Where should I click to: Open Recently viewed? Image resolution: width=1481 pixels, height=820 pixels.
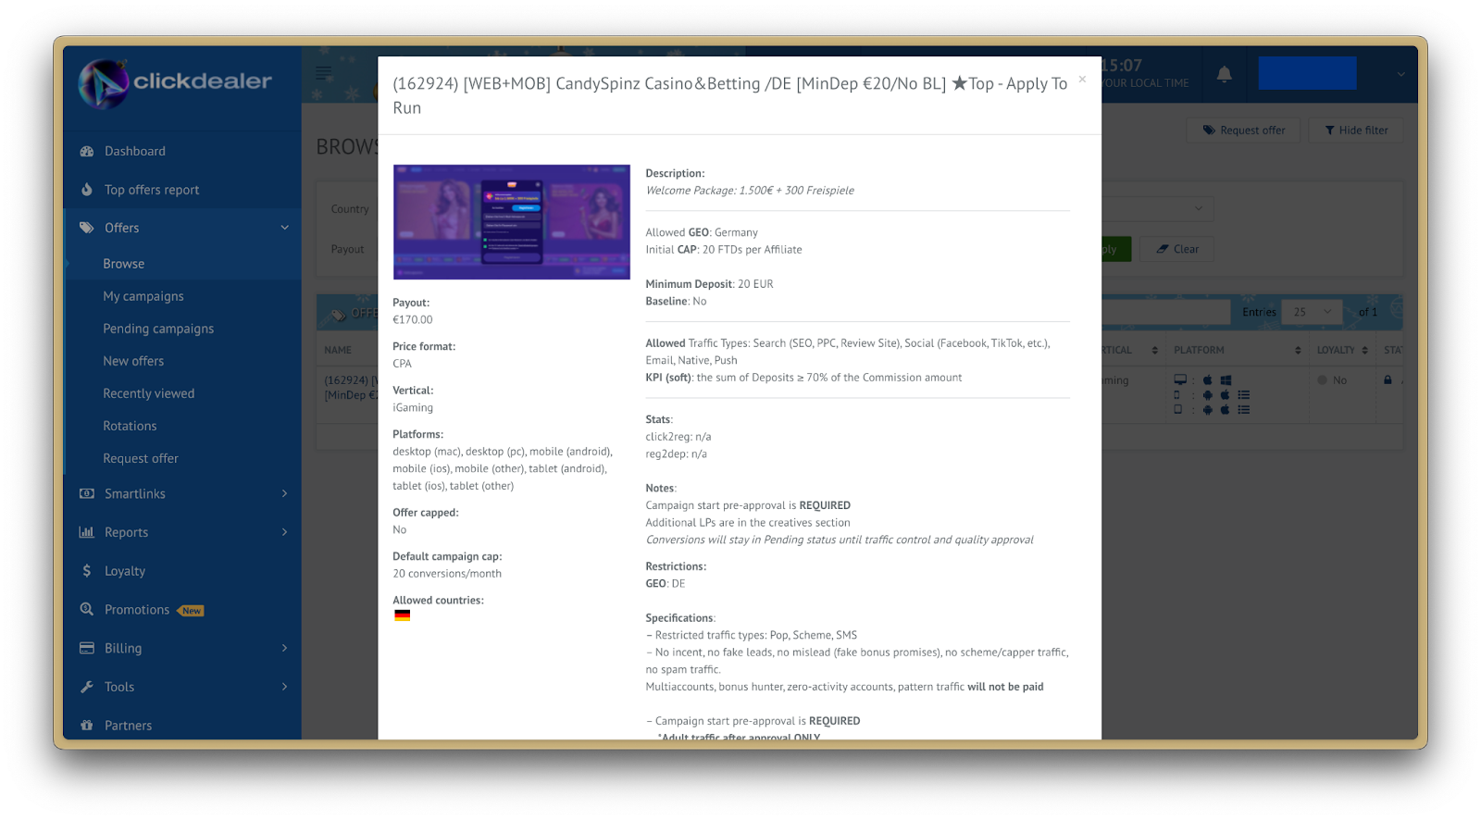[x=149, y=393]
